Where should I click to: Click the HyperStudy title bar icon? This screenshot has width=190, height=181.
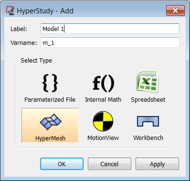[10, 11]
